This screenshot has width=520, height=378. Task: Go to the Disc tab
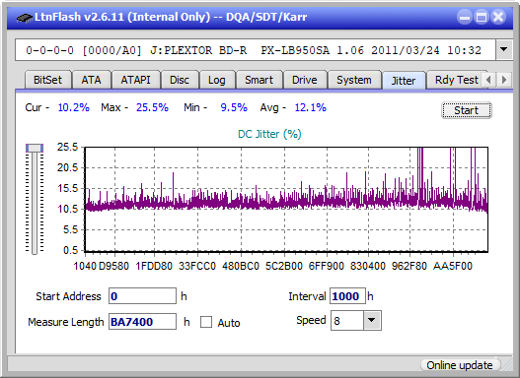180,80
